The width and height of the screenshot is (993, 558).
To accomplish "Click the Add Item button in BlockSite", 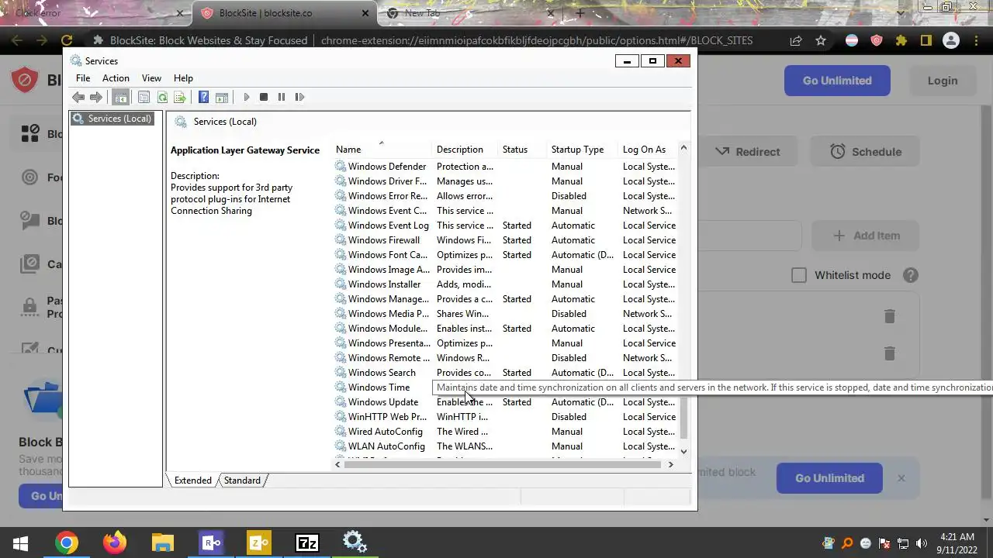I will coord(866,236).
